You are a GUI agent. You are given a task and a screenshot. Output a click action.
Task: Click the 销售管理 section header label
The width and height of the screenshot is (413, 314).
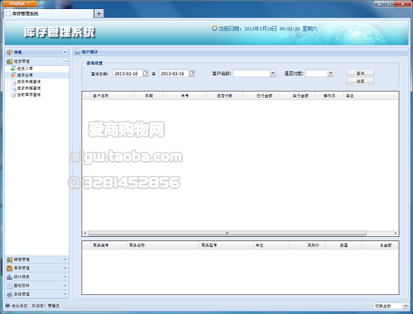point(22,260)
